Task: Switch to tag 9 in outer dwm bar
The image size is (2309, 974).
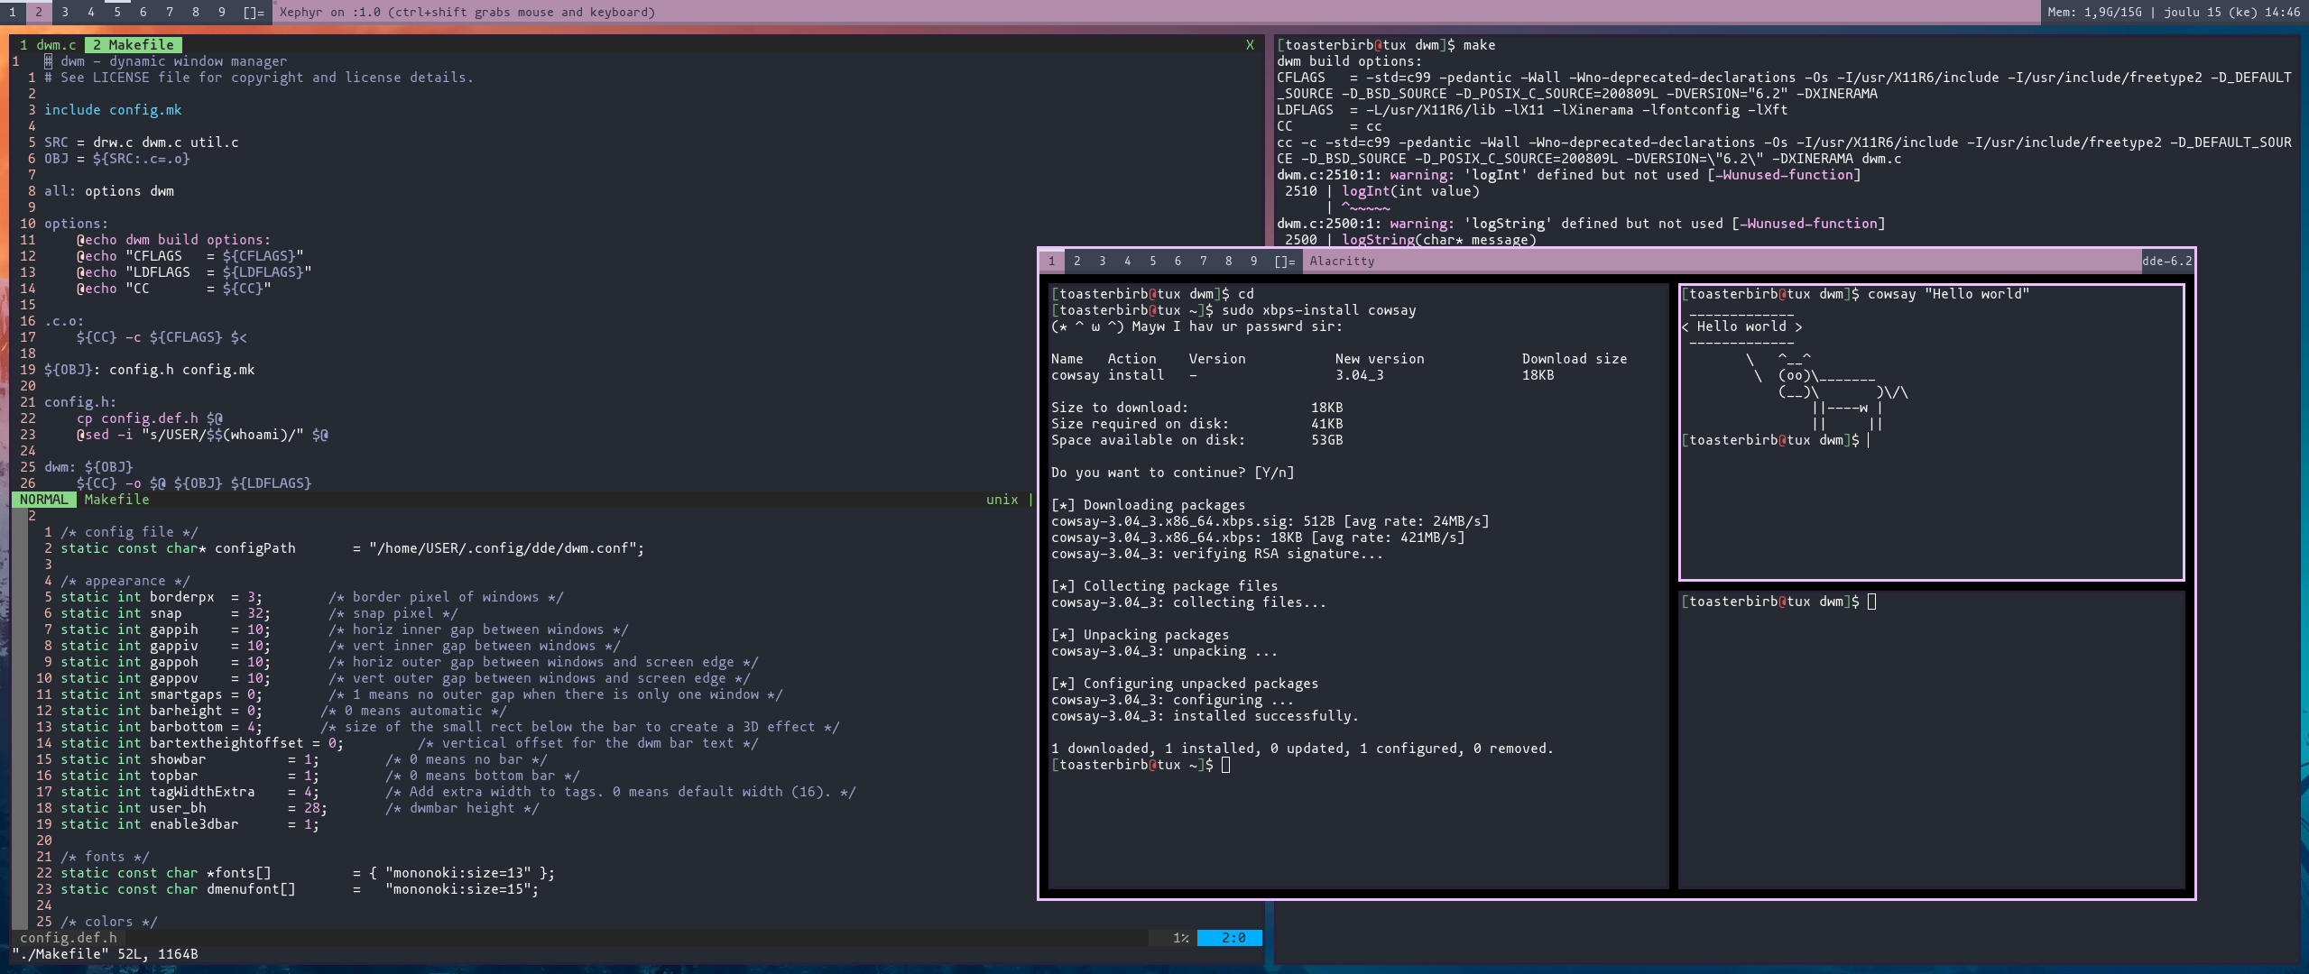Action: [222, 12]
